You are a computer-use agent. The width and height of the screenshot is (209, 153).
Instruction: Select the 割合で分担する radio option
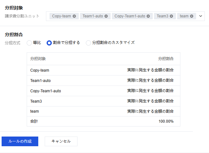(49, 43)
